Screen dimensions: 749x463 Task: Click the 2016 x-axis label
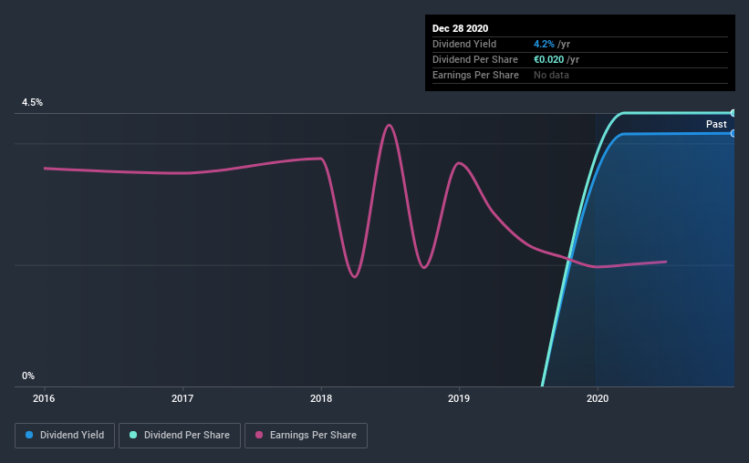coord(44,398)
